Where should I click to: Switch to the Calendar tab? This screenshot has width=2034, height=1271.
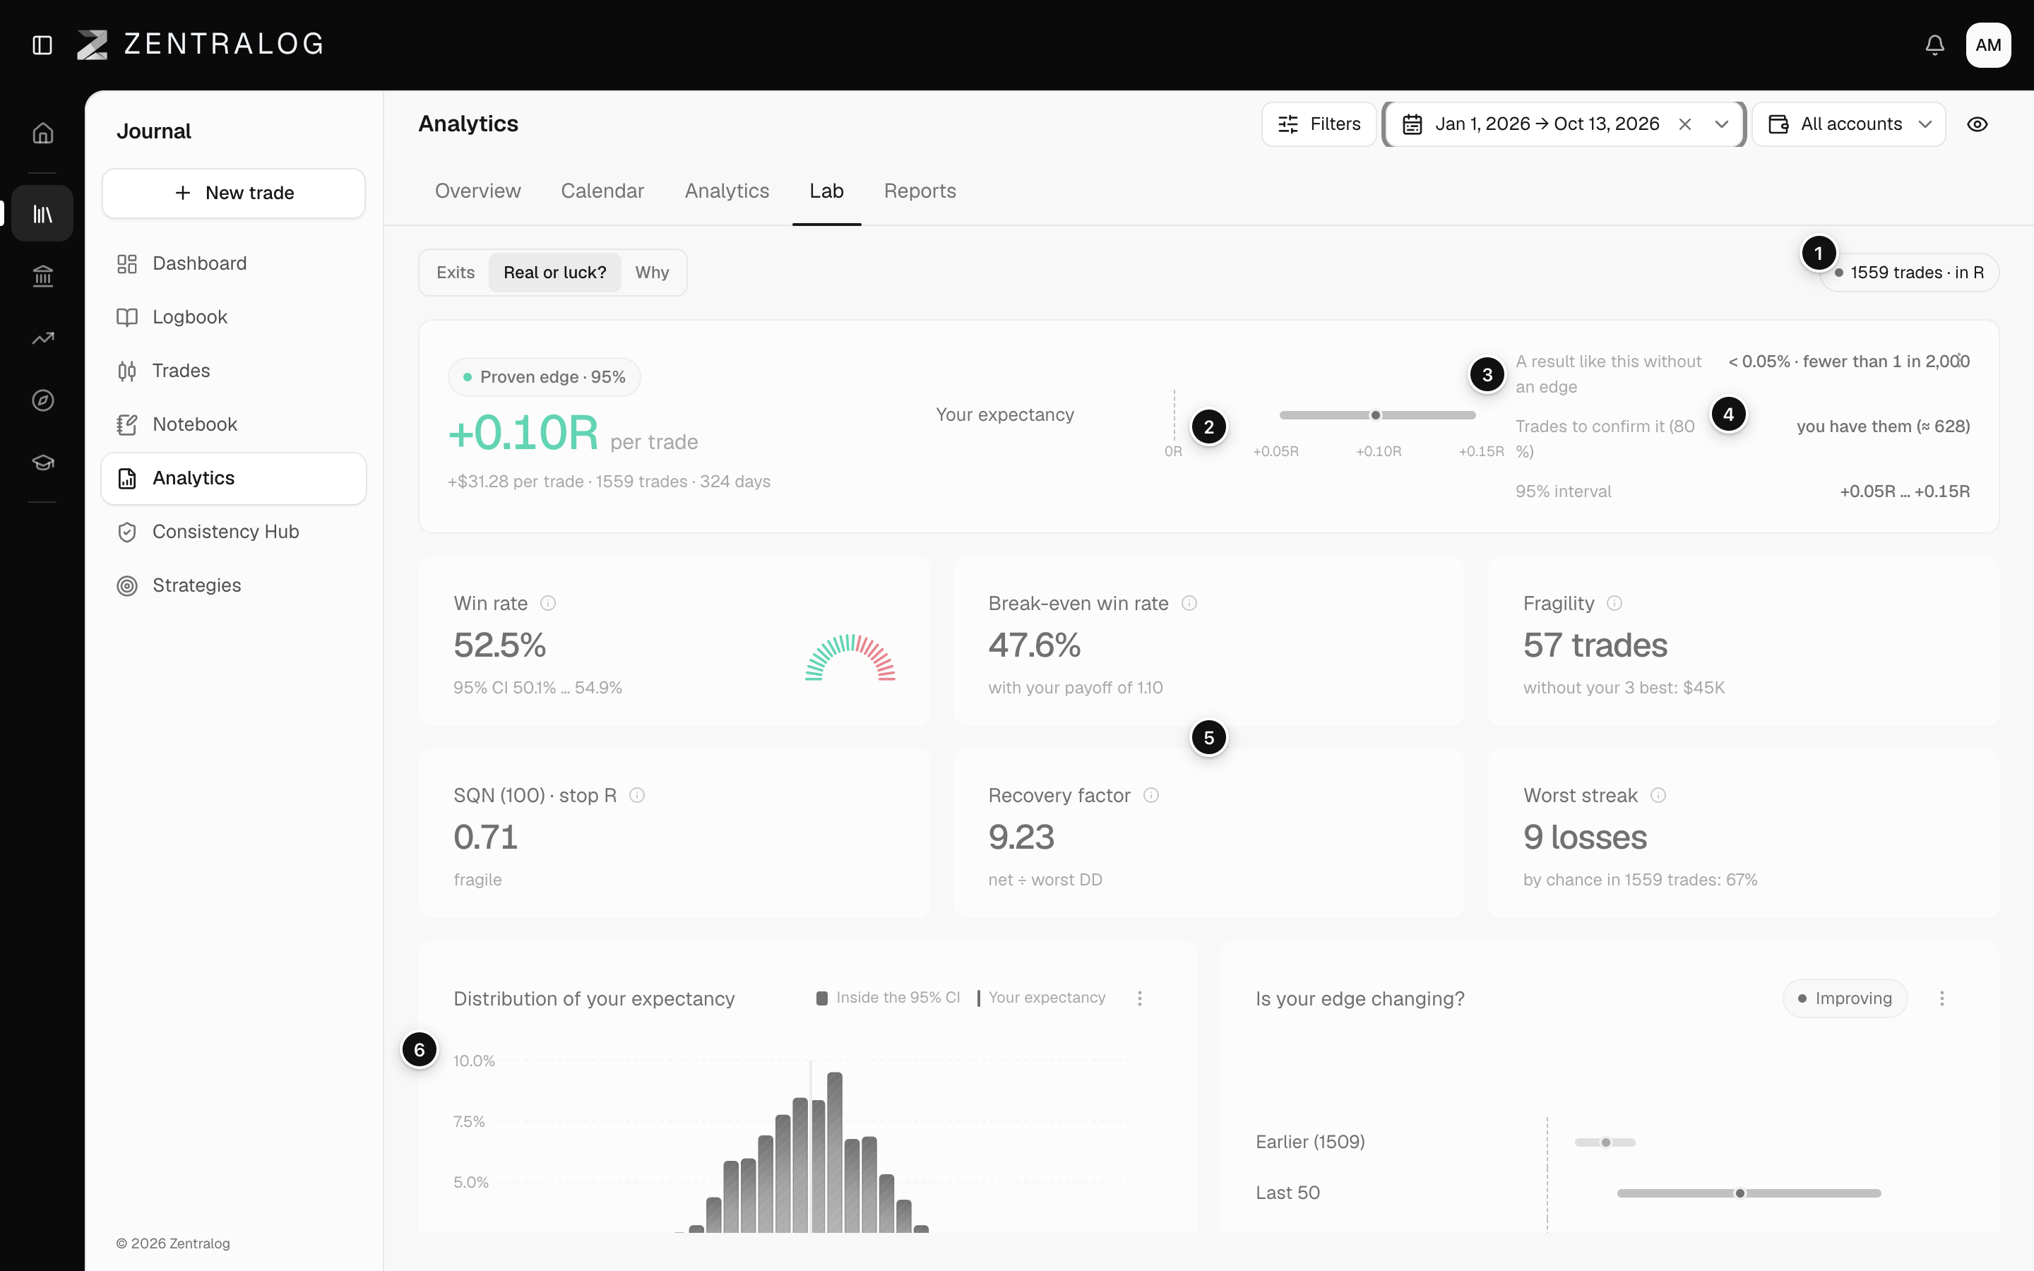(x=602, y=191)
